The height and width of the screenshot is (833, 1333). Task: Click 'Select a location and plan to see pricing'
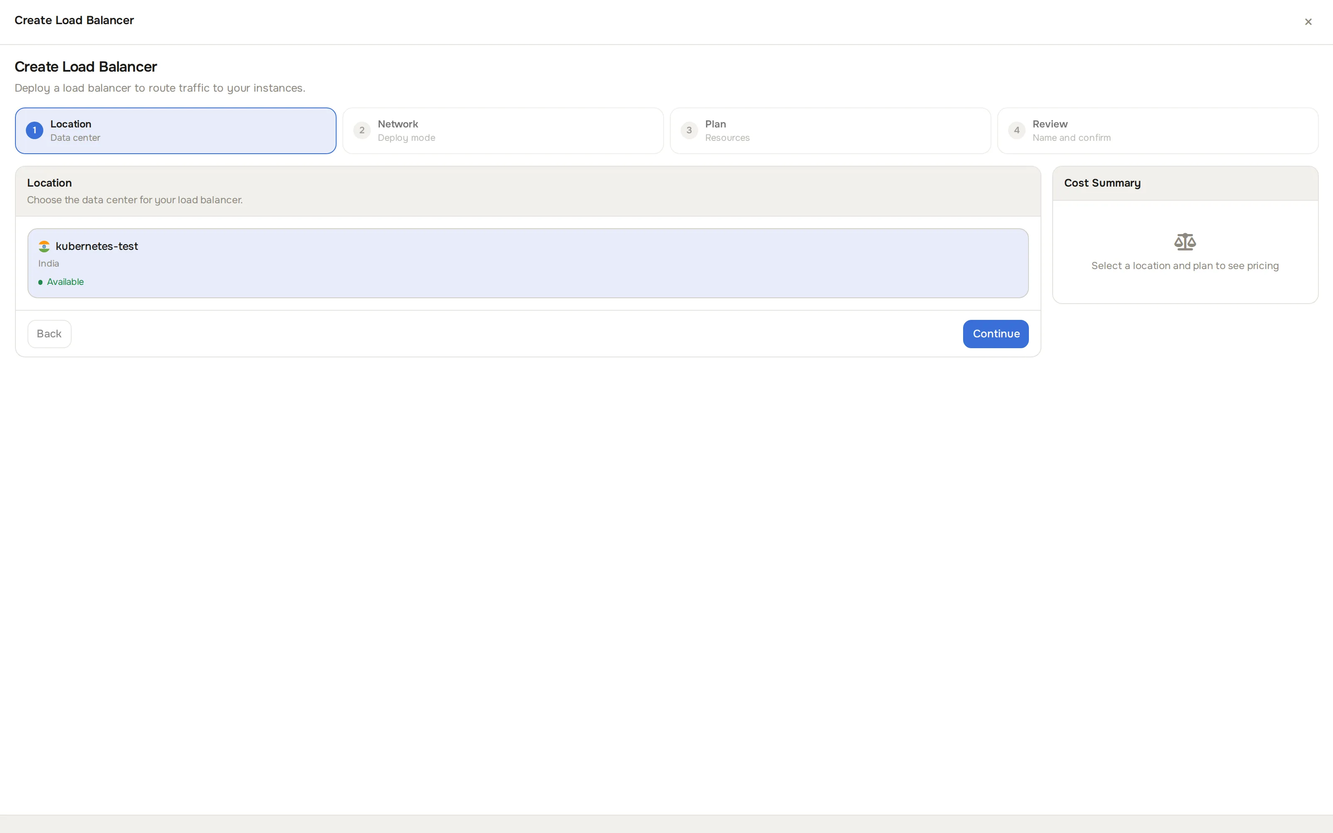[x=1185, y=266]
